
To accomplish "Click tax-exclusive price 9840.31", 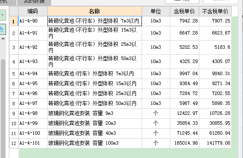I will tap(215, 74).
